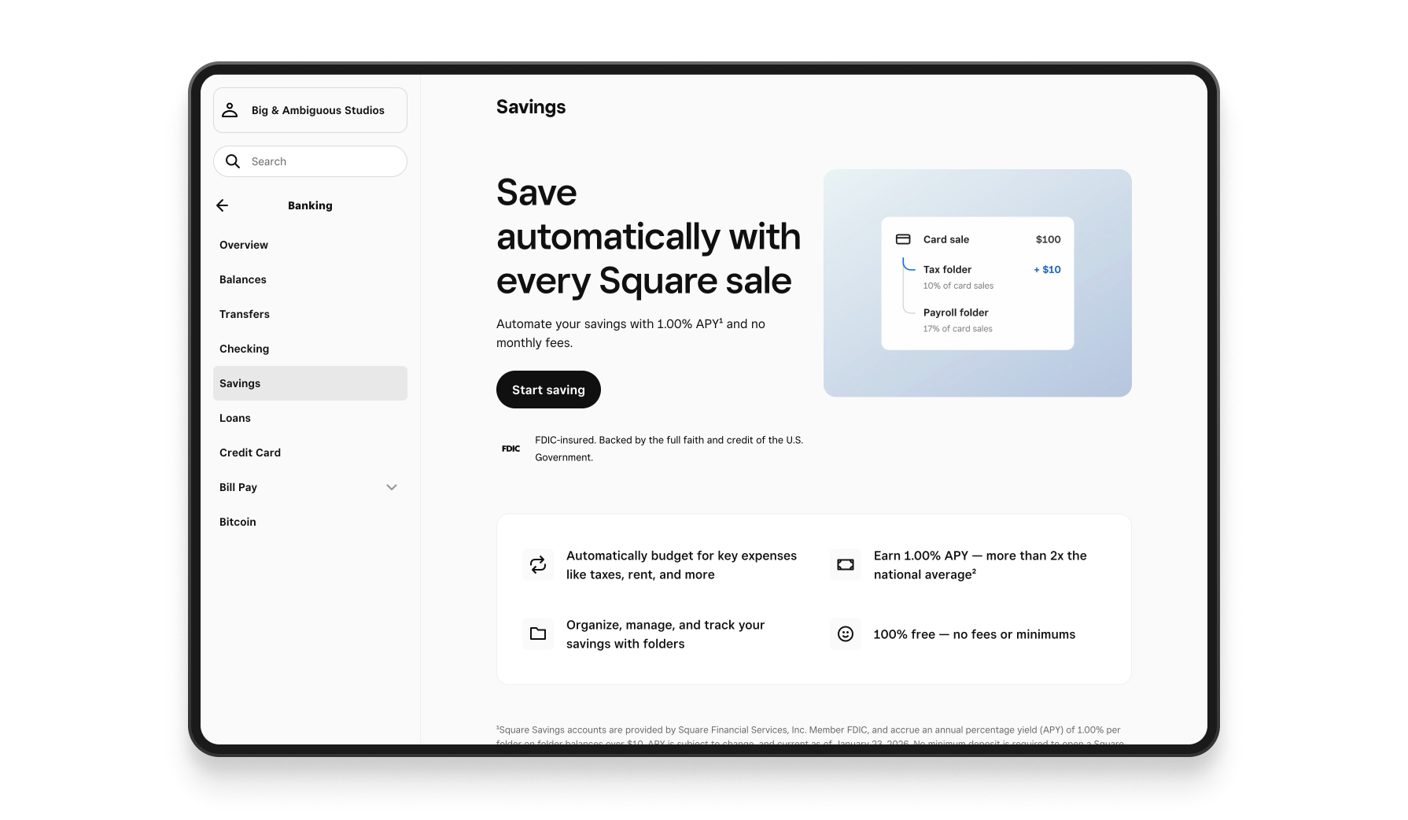The image size is (1408, 820).
Task: Select the search magnifying glass icon
Action: 233,161
